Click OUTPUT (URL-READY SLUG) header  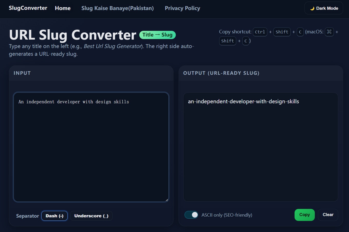tap(261, 73)
